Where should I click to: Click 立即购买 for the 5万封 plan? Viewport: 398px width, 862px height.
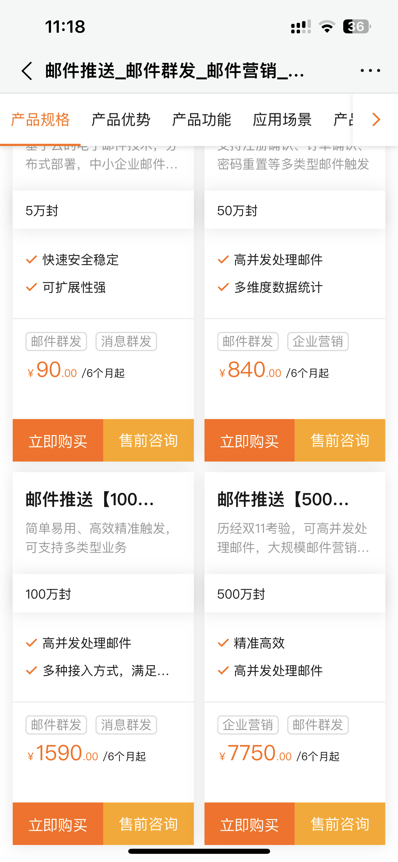(58, 441)
